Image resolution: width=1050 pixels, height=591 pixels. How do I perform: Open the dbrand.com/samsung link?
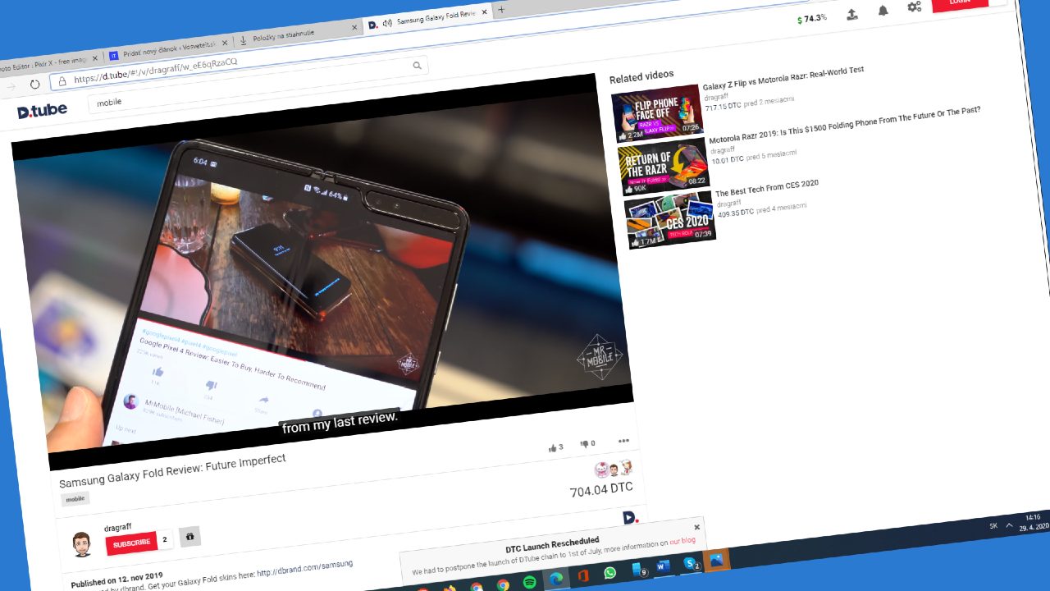tap(304, 568)
